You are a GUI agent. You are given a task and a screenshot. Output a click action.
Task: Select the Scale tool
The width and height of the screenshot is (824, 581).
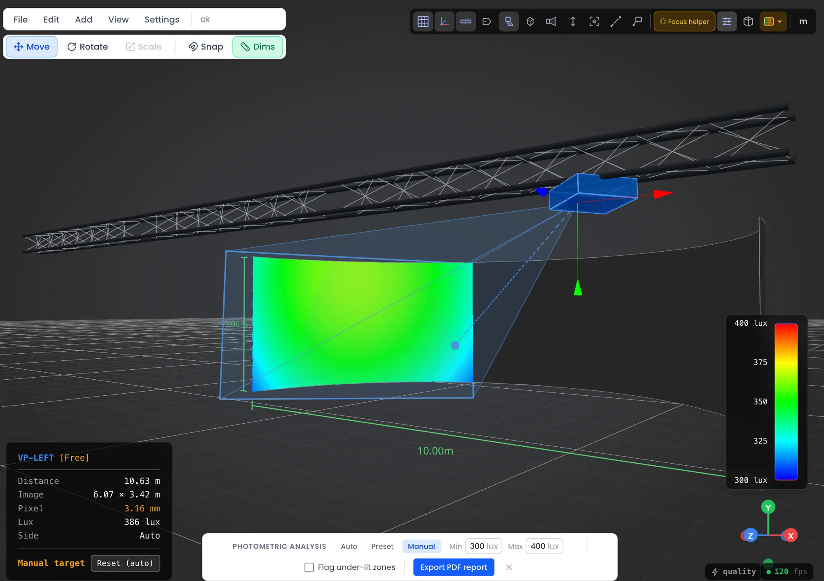pyautogui.click(x=143, y=47)
